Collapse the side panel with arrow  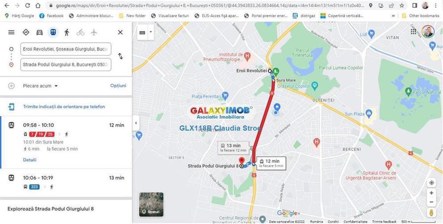tap(136, 123)
